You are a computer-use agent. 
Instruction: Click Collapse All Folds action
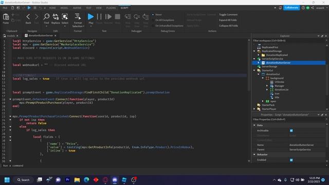coord(228,26)
